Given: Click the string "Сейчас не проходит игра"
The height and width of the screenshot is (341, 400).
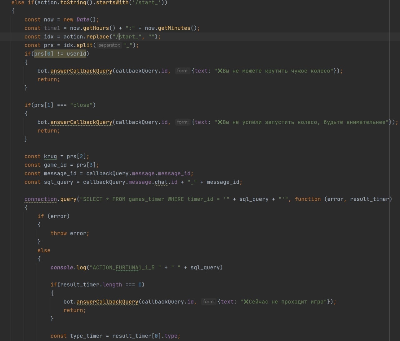Looking at the screenshot, I should tap(284, 302).
